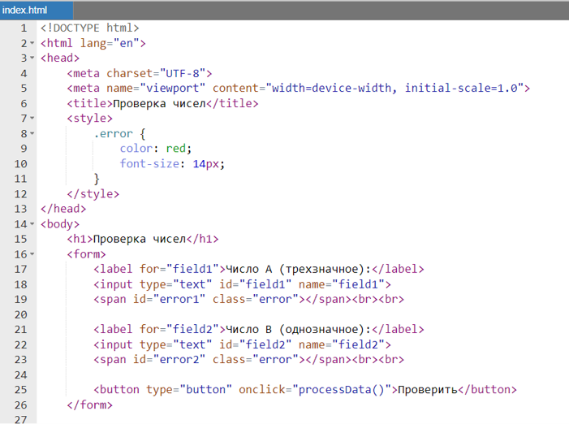569x424 pixels.
Task: Fold the style block on line 7
Action: [32, 119]
